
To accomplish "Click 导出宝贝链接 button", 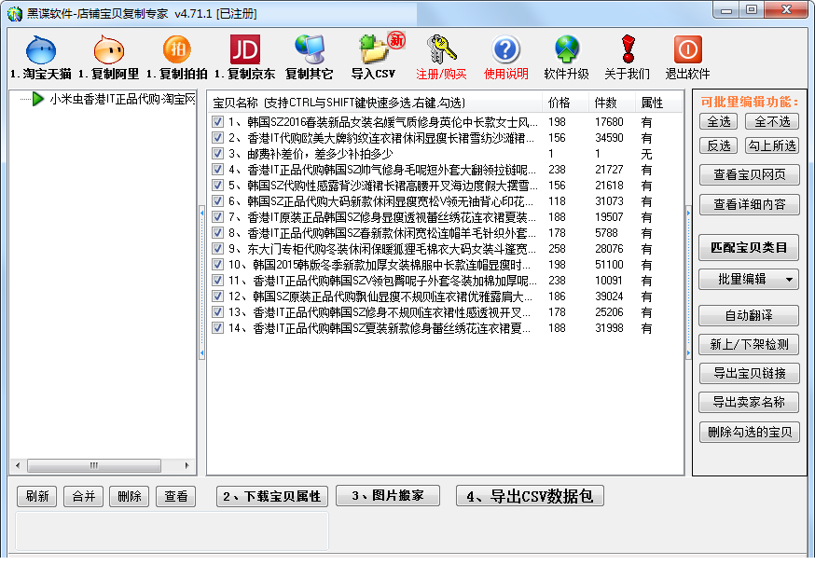I will click(x=749, y=373).
